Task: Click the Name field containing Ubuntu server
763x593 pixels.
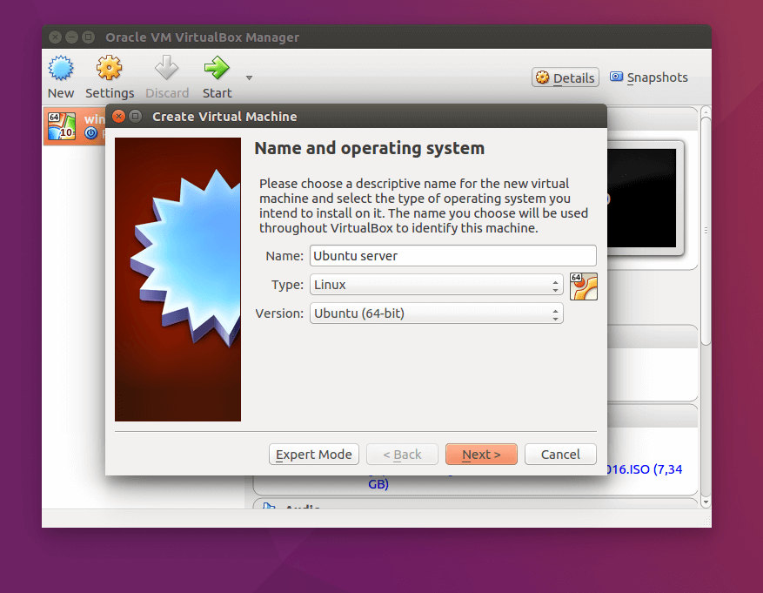Action: pos(453,256)
